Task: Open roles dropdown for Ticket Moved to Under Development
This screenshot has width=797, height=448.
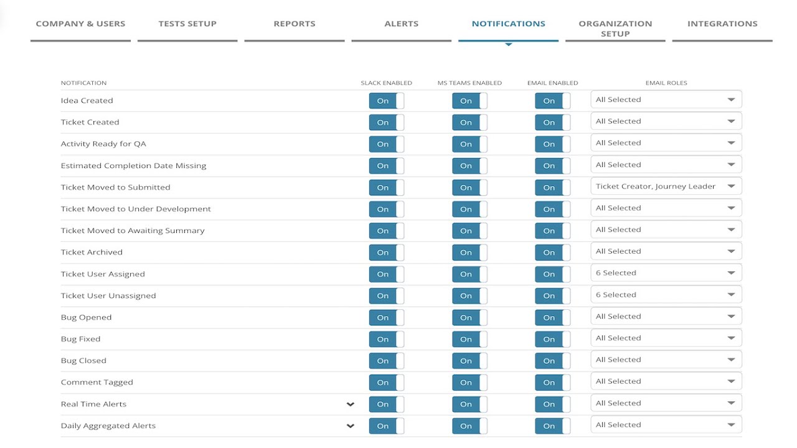Action: [666, 208]
